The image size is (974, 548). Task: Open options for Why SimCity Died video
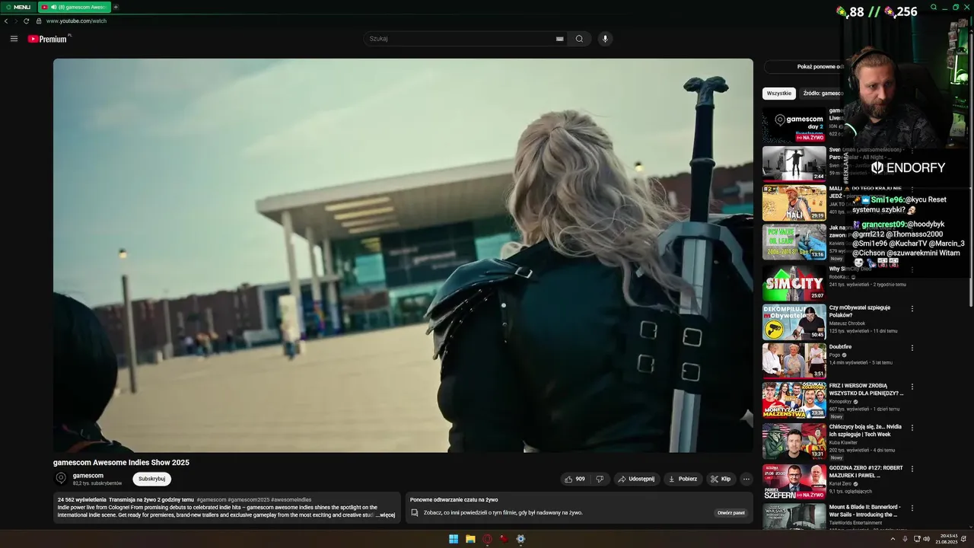[x=912, y=269]
